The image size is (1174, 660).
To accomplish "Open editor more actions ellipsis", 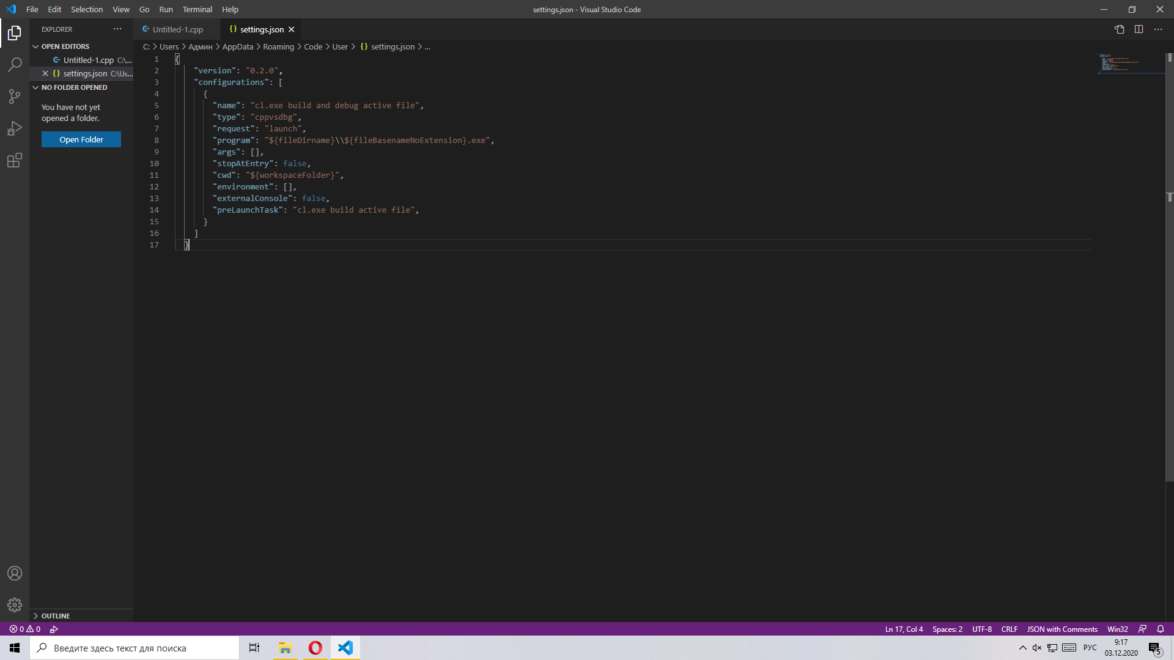I will pyautogui.click(x=1158, y=29).
